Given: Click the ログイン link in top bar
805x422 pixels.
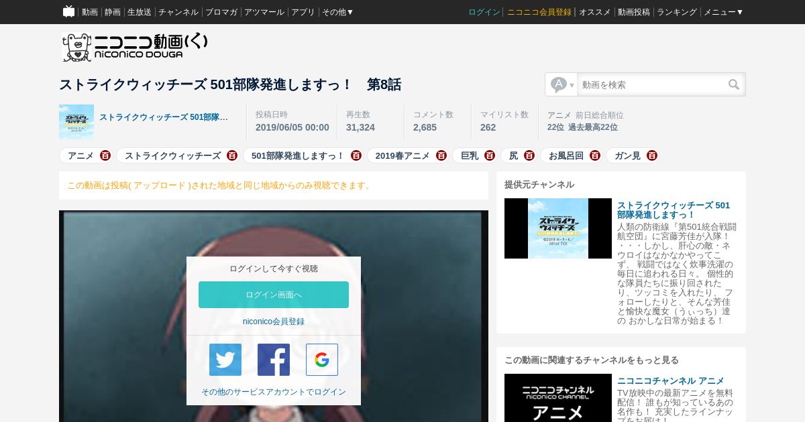Looking at the screenshot, I should tap(484, 12).
